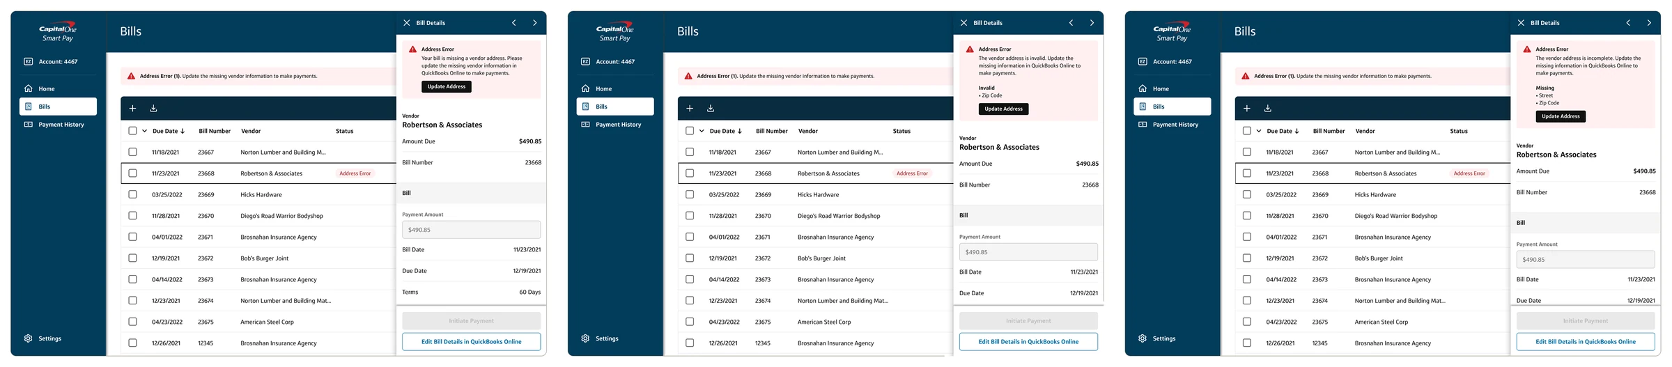Click Hicks Hardware row in left screen
This screenshot has height=367, width=1672.
(258, 194)
